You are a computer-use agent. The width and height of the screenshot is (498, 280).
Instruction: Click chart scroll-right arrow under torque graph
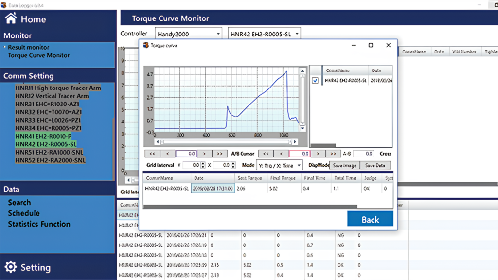295,142
